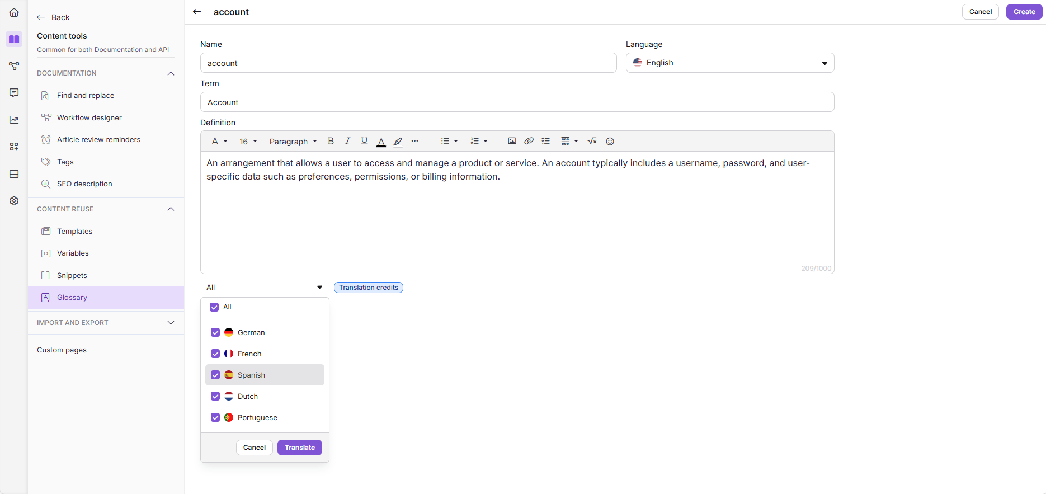Toggle the Spanish language checkbox
The width and height of the screenshot is (1046, 494).
point(215,375)
